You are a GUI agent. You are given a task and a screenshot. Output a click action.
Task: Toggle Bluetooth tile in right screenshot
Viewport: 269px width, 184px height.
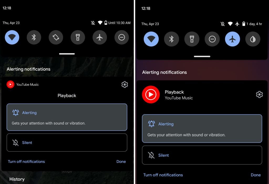[x=171, y=39]
